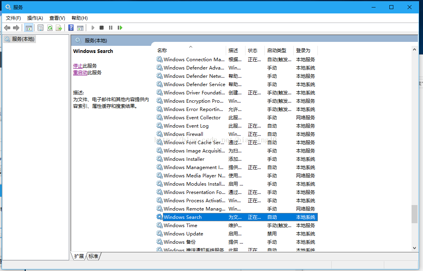Screen dimensions: 423x271
Task: Click the Export List toolbar icon
Action: click(59, 28)
